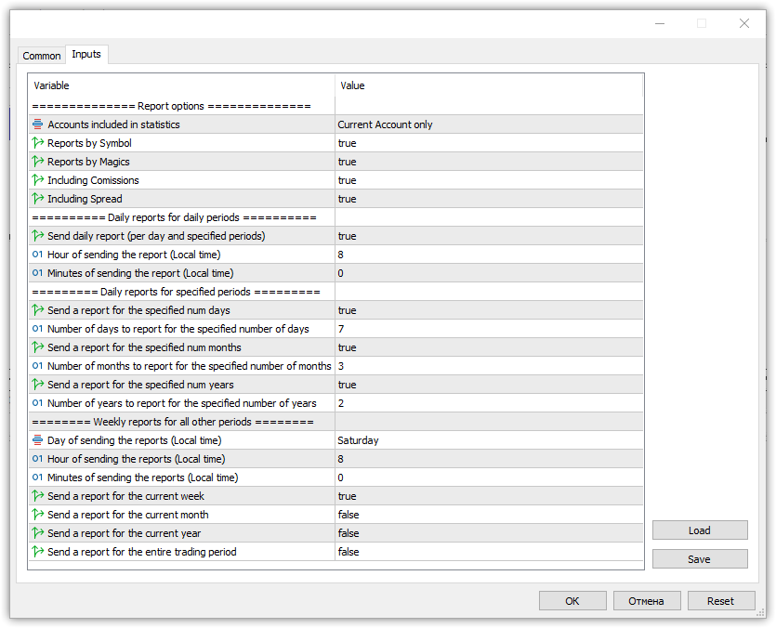Open the Saturday day-of-sending dropdown value
Viewport: 776px width, 628px height.
pos(488,440)
